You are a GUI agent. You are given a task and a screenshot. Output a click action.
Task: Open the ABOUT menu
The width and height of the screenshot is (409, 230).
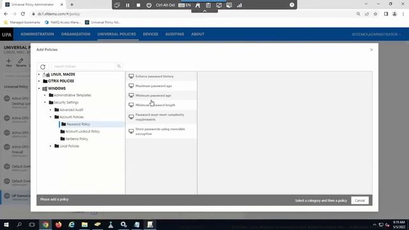pos(197,34)
